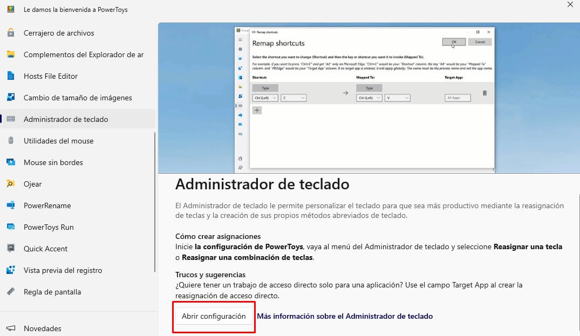Image resolution: width=580 pixels, height=336 pixels.
Task: Click the Vista previa del registro icon
Action: pos(11,270)
